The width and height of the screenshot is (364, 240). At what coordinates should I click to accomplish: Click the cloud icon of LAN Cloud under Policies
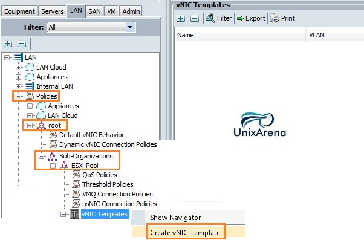coord(41,115)
